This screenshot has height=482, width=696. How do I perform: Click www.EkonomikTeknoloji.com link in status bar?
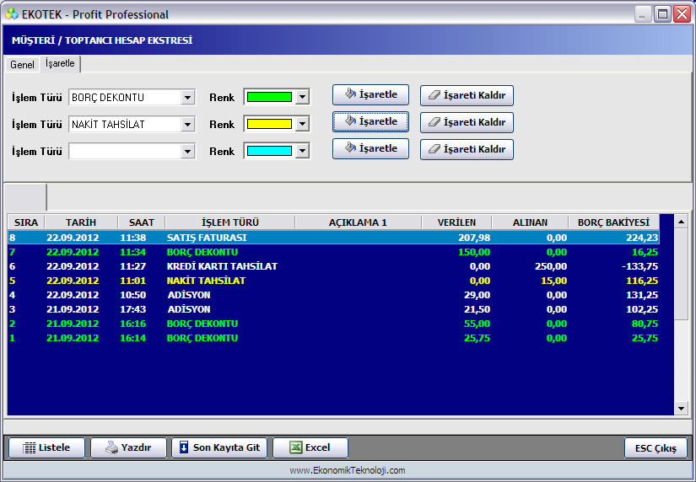coord(348,470)
